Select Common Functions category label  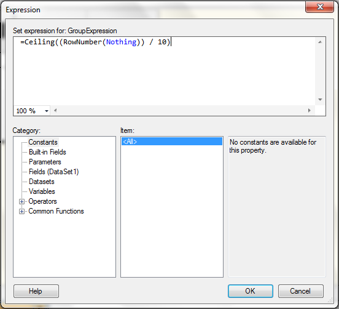[56, 211]
